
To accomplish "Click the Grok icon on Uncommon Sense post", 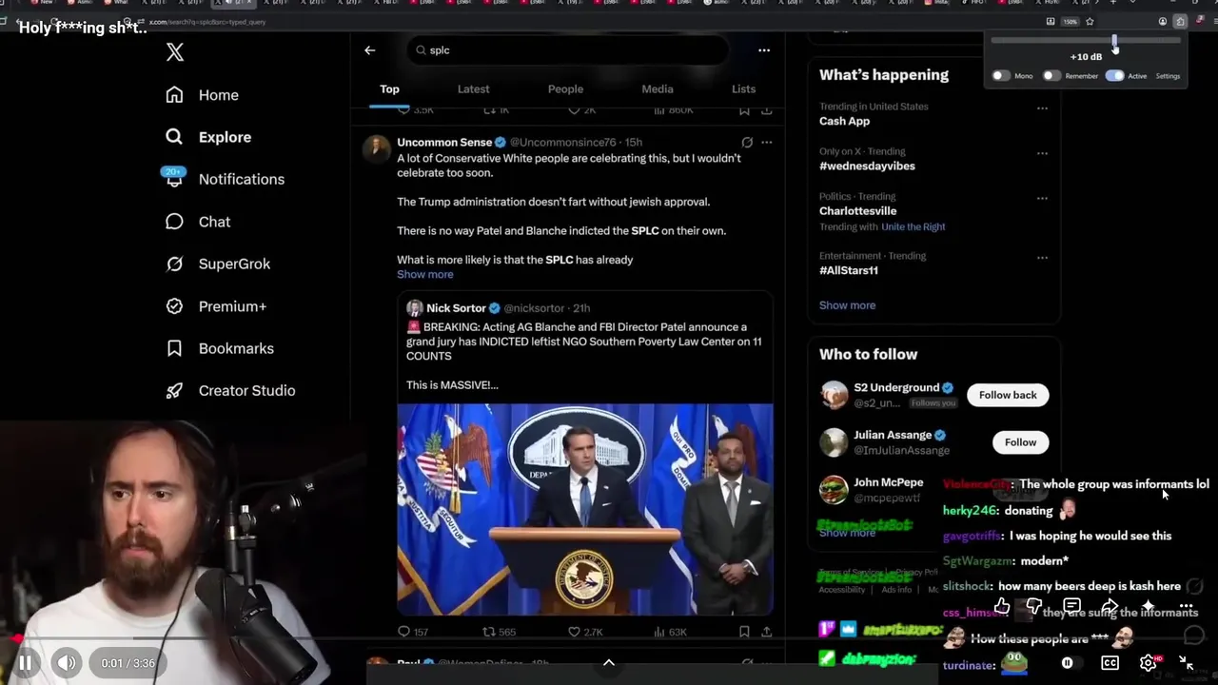I will click(x=747, y=143).
